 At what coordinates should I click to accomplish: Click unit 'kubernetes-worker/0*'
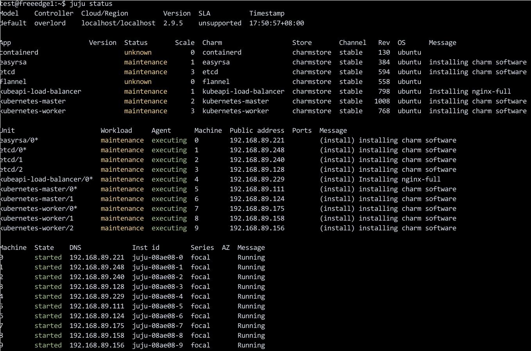pos(39,208)
